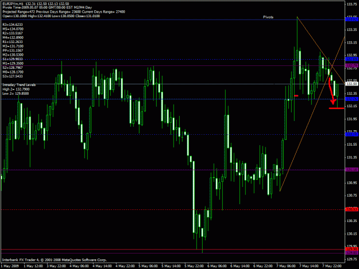Select the R3=134.6233 pivot label

13,25
